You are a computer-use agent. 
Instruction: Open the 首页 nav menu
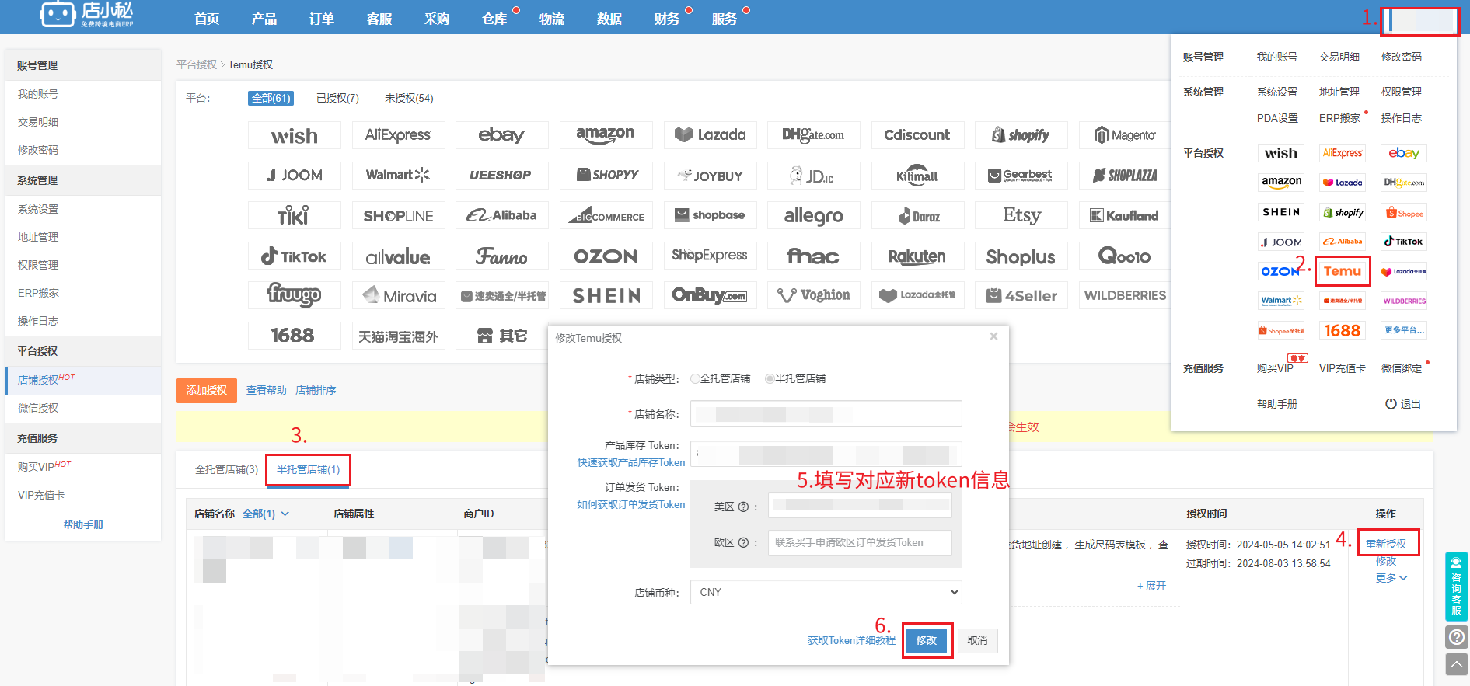tap(207, 19)
